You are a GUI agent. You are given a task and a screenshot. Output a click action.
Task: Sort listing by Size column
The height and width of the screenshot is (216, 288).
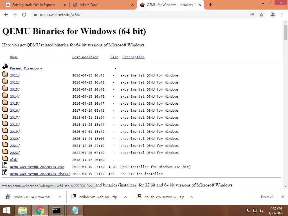(x=114, y=57)
